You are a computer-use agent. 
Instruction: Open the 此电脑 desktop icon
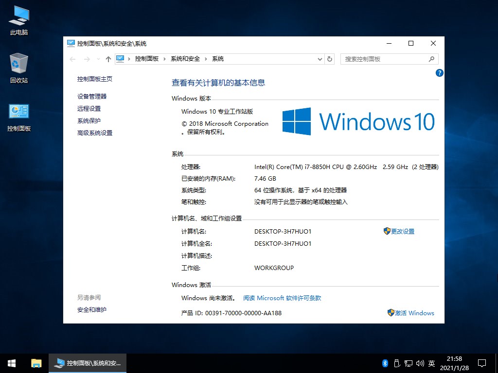19,20
